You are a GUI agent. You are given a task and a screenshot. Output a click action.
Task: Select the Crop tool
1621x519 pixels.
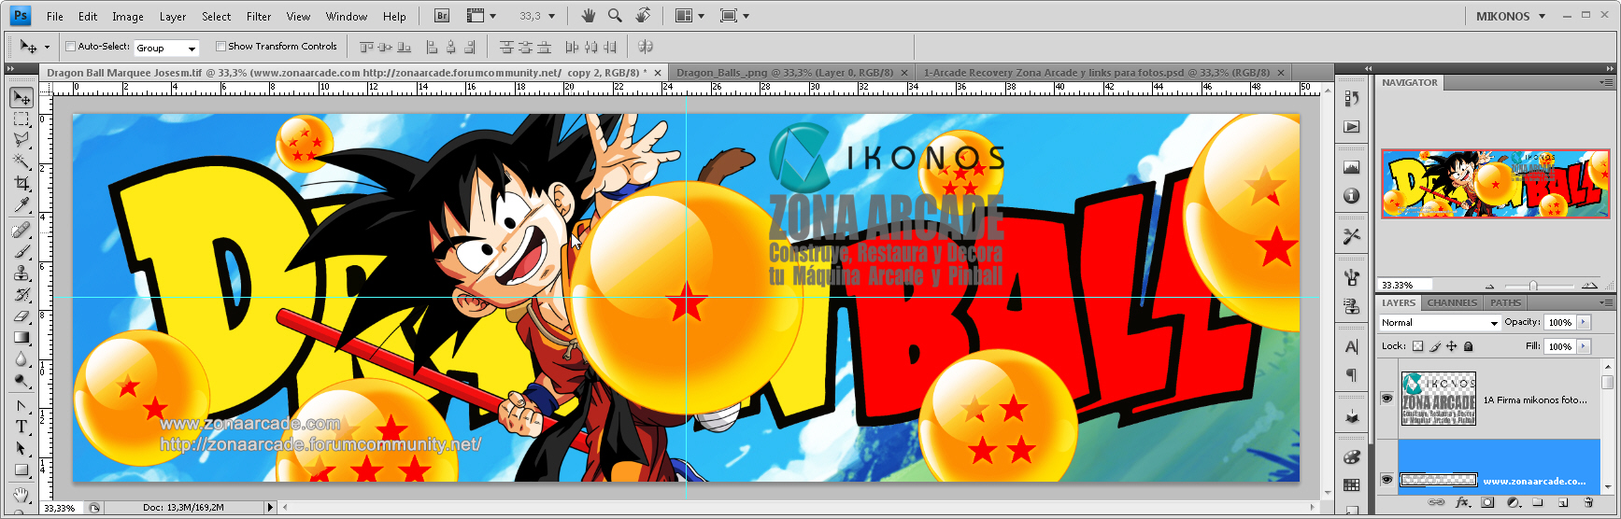coord(21,183)
